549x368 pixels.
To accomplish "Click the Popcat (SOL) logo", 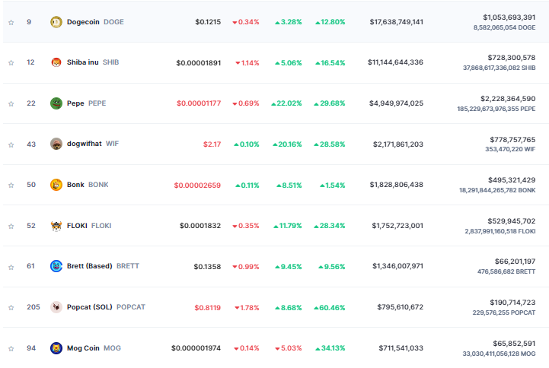I will click(x=56, y=307).
